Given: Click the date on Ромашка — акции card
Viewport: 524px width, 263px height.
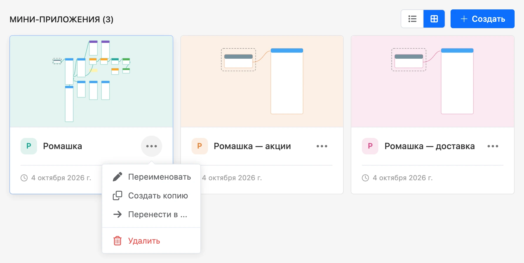Looking at the screenshot, I should [232, 178].
